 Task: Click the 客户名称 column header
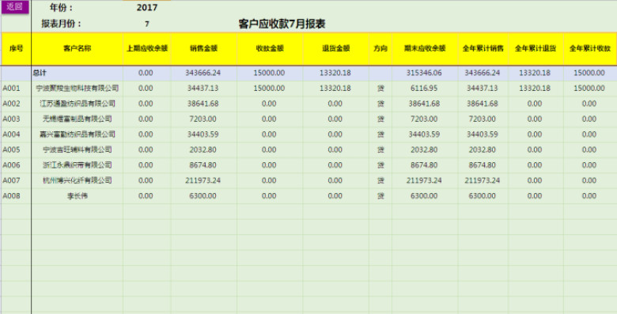[78, 49]
